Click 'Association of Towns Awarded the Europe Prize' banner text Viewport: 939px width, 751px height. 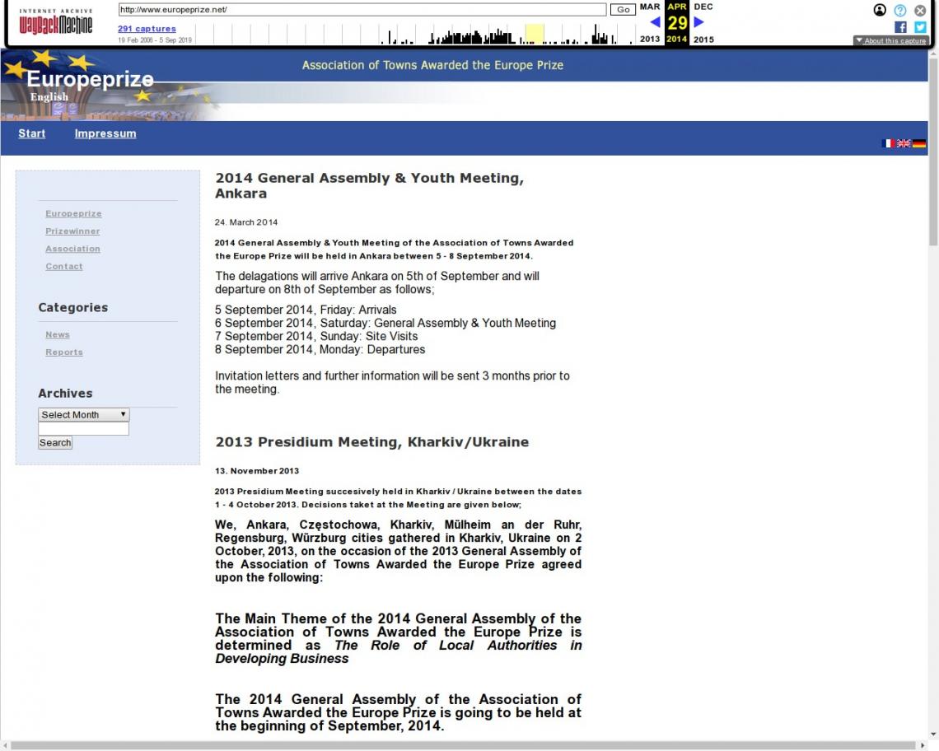432,65
